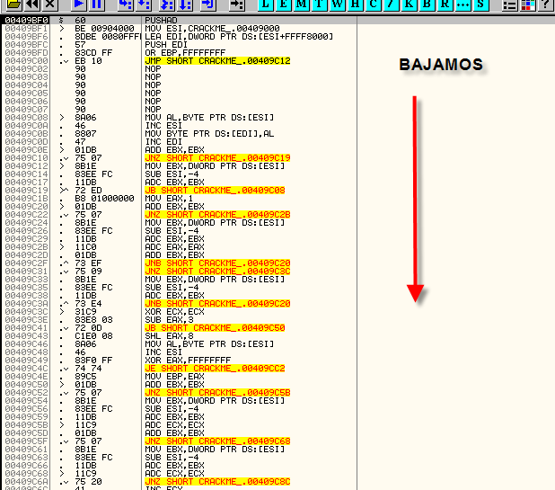Open the Log window (L button)
The image size is (555, 490).
click(x=267, y=5)
